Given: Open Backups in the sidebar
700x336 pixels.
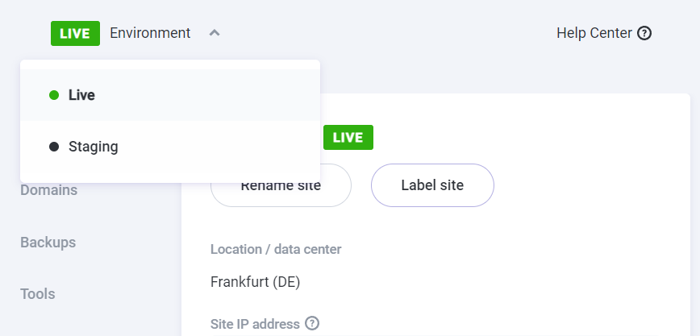Looking at the screenshot, I should [48, 242].
